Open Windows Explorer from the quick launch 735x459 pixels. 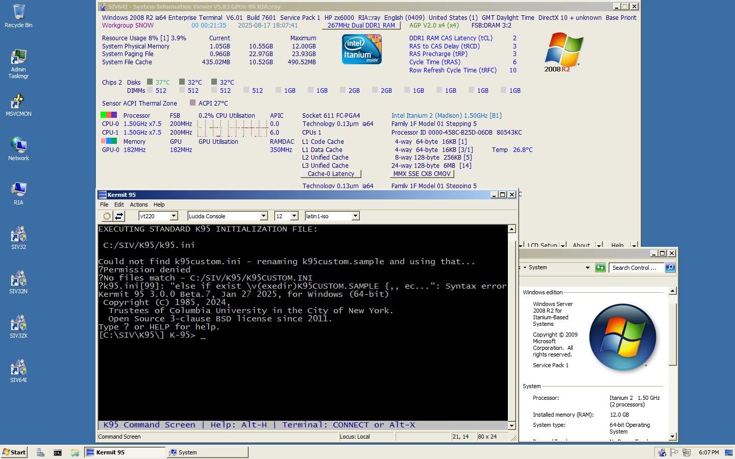point(75,452)
